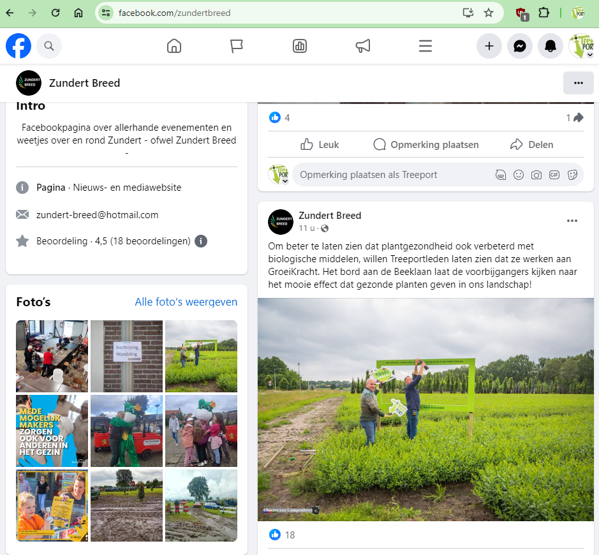Click Alle foto's weergeven link
This screenshot has height=555, width=599.
pyautogui.click(x=186, y=302)
